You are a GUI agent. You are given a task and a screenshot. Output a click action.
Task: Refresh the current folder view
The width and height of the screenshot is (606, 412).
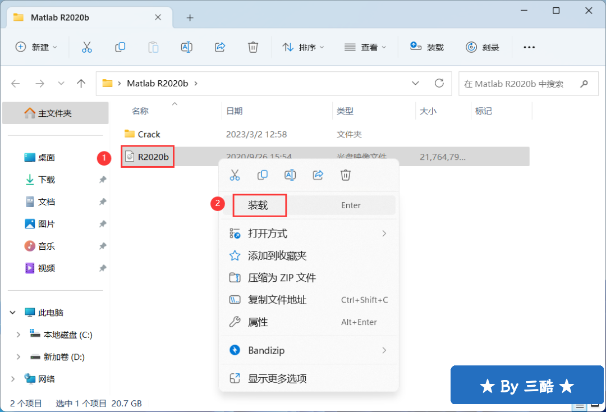coord(439,83)
